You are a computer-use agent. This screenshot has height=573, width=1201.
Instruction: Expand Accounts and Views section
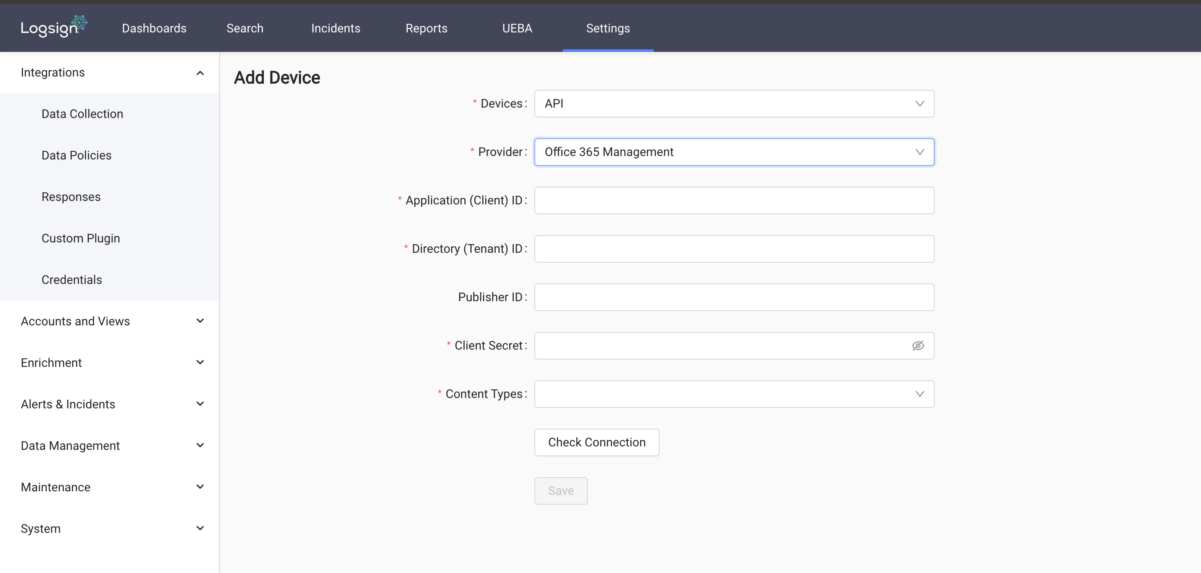pyautogui.click(x=200, y=321)
